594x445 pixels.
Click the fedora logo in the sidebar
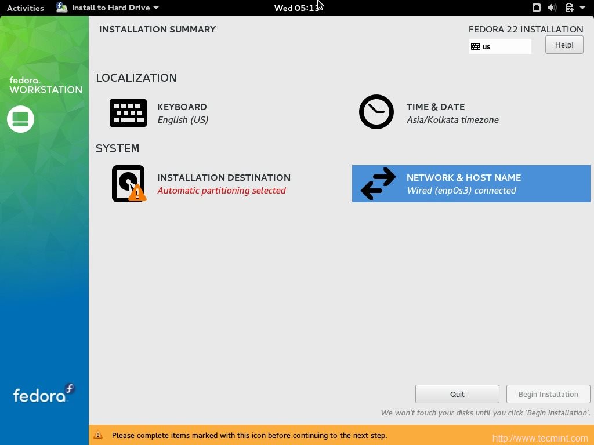(x=41, y=395)
